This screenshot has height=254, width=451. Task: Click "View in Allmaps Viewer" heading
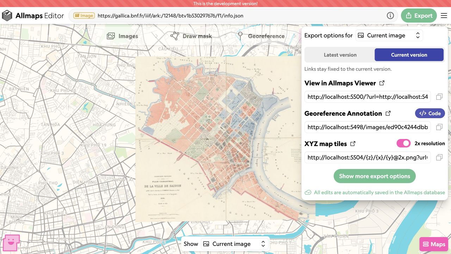[340, 83]
